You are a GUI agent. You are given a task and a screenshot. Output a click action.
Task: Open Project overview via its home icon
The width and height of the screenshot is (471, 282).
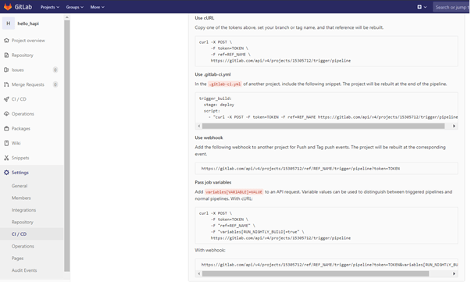click(6, 41)
